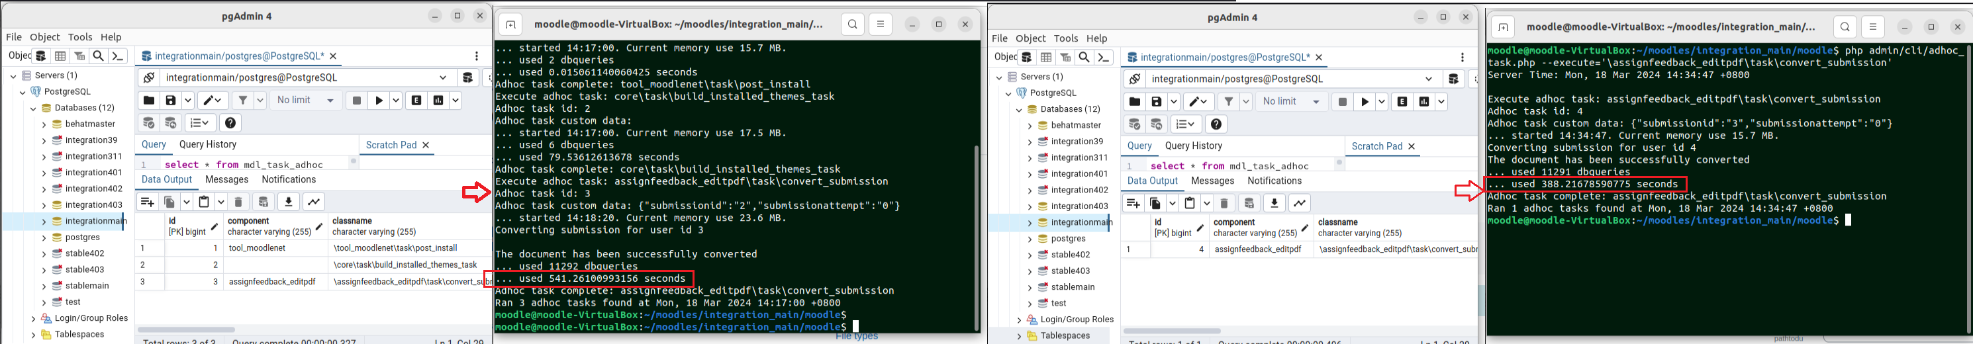
Task: Open Object menu in left pgAdmin
Action: (44, 36)
